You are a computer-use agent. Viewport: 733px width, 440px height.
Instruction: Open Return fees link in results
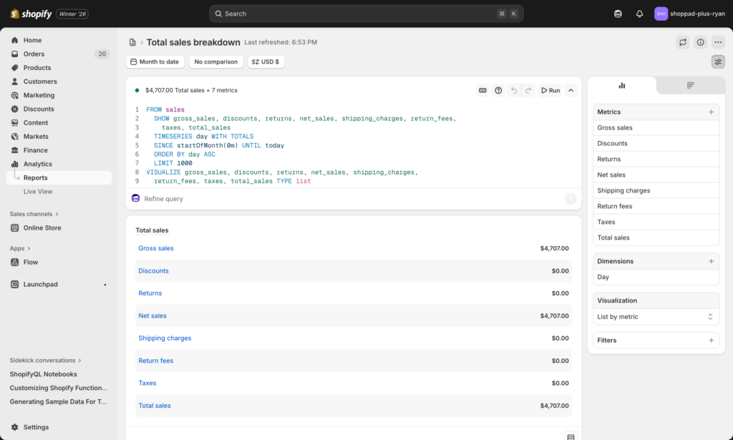pyautogui.click(x=155, y=361)
